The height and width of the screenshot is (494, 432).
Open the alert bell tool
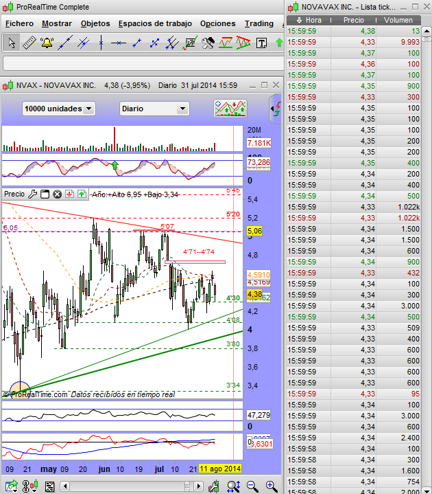pos(47,43)
